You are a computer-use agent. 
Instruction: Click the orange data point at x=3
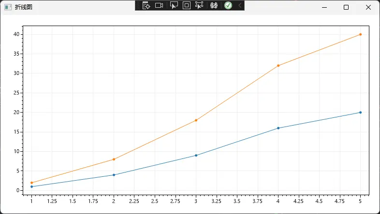click(x=196, y=120)
